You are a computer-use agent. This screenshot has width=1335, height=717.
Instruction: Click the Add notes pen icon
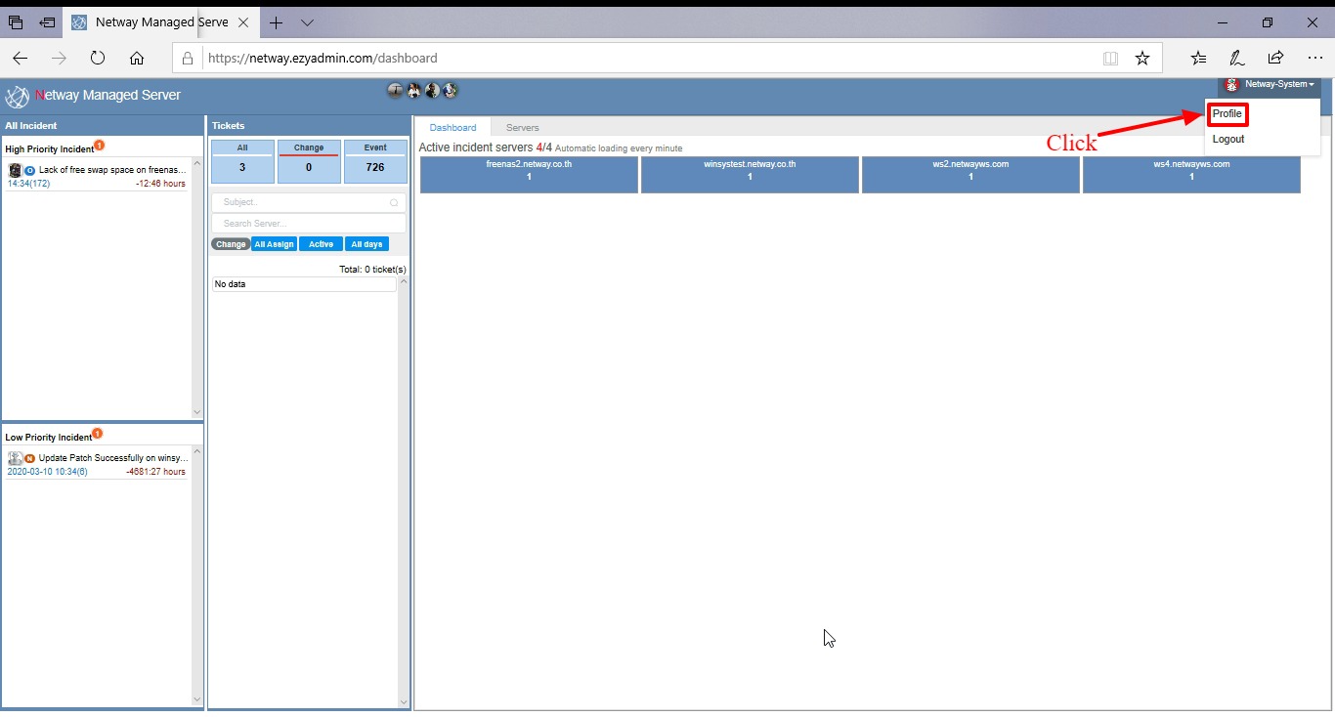pyautogui.click(x=1237, y=59)
